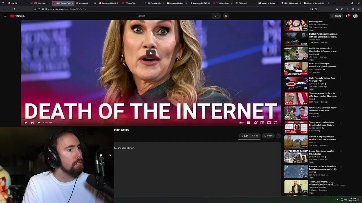The image size is (362, 203).
Task: Open options for Trump Moves Nuclear Subs
Action: [x=340, y=123]
